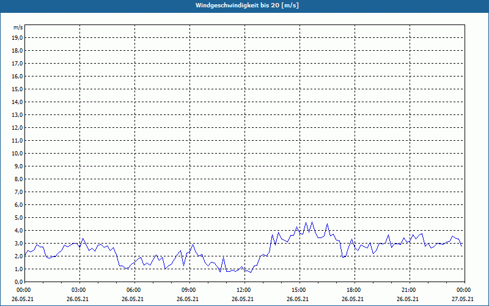
Task: Click the 17,0 y-axis label
Action: pyautogui.click(x=18, y=63)
